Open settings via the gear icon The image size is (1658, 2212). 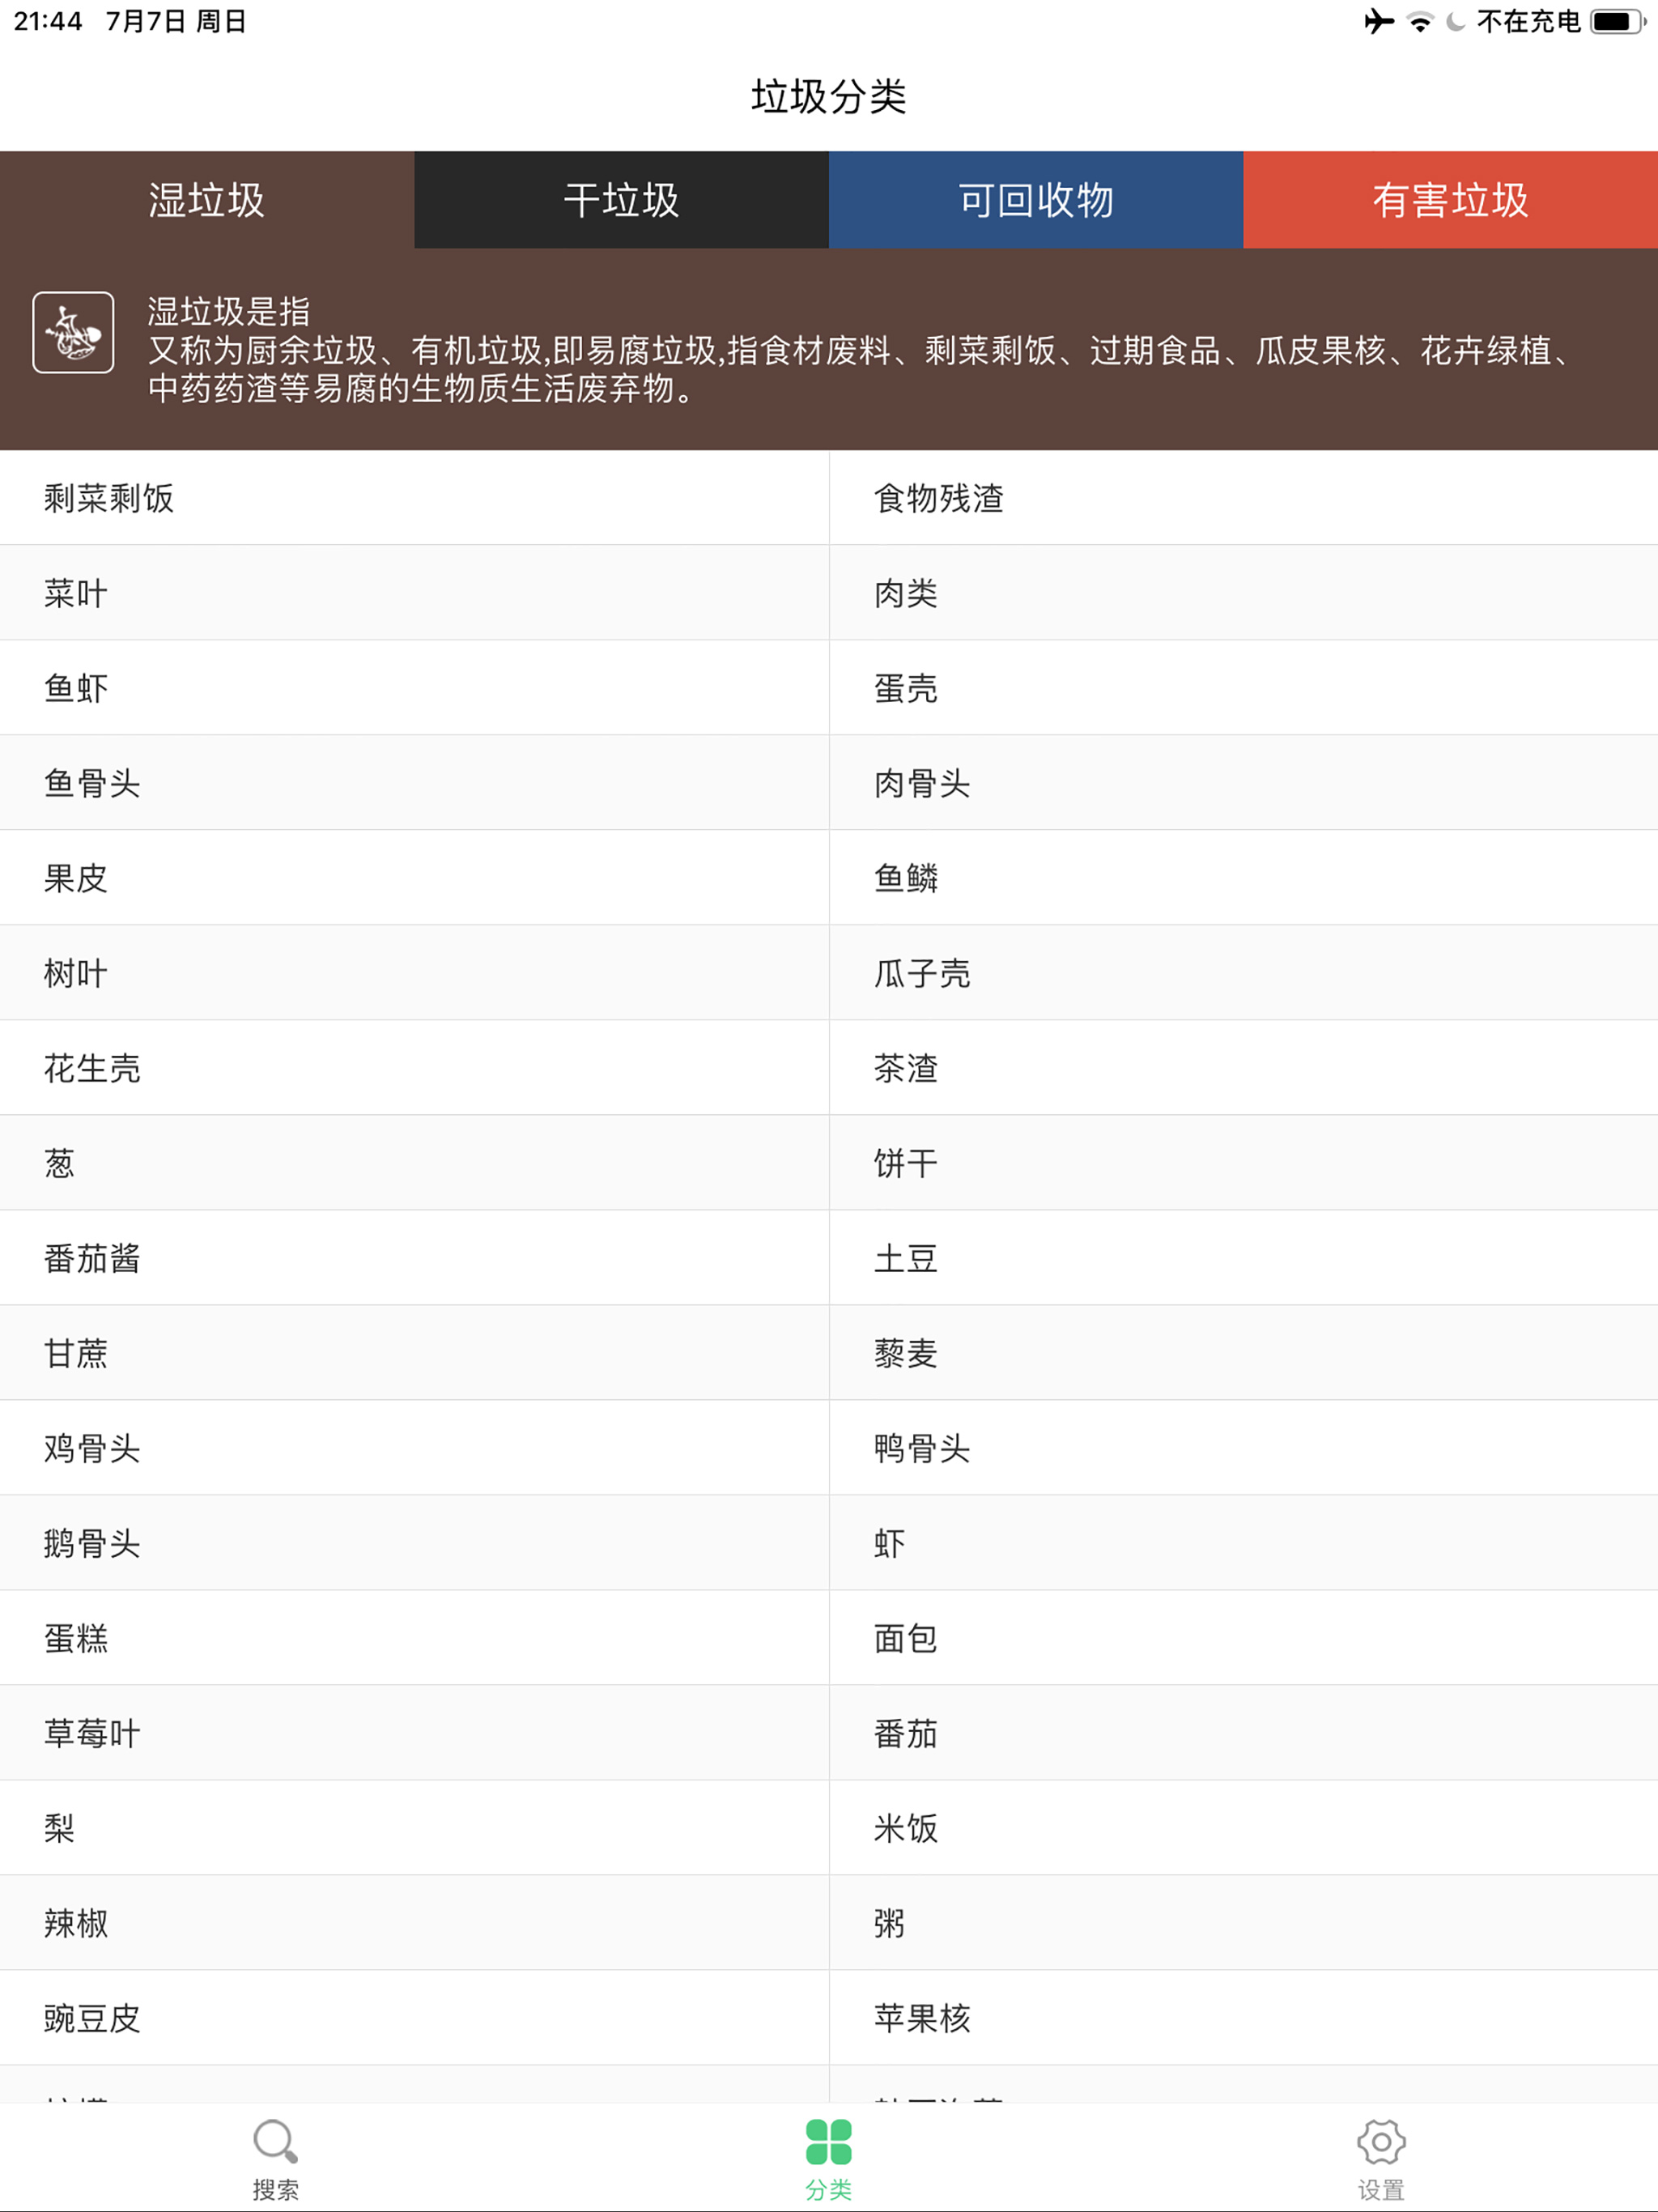tap(1381, 2141)
